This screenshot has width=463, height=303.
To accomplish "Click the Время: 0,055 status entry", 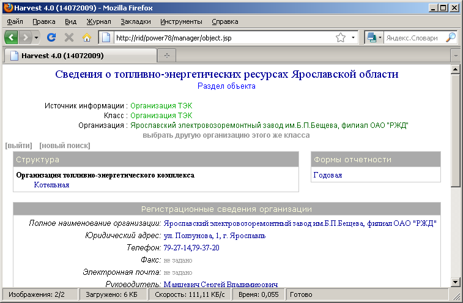I will click(258, 294).
